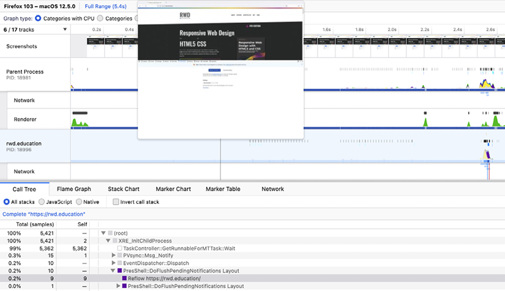Click the green Renderer CPU spike near 2.2s
The width and height of the screenshot is (505, 291).
tap(425, 123)
